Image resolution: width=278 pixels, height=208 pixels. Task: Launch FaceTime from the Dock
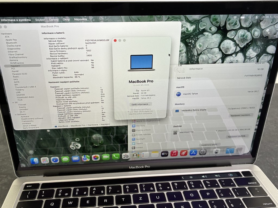click(x=106, y=157)
